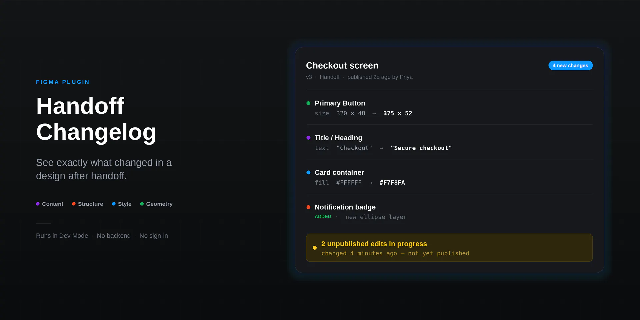This screenshot has width=640, height=320.
Task: Open the Notification badge change row
Action: point(449,212)
